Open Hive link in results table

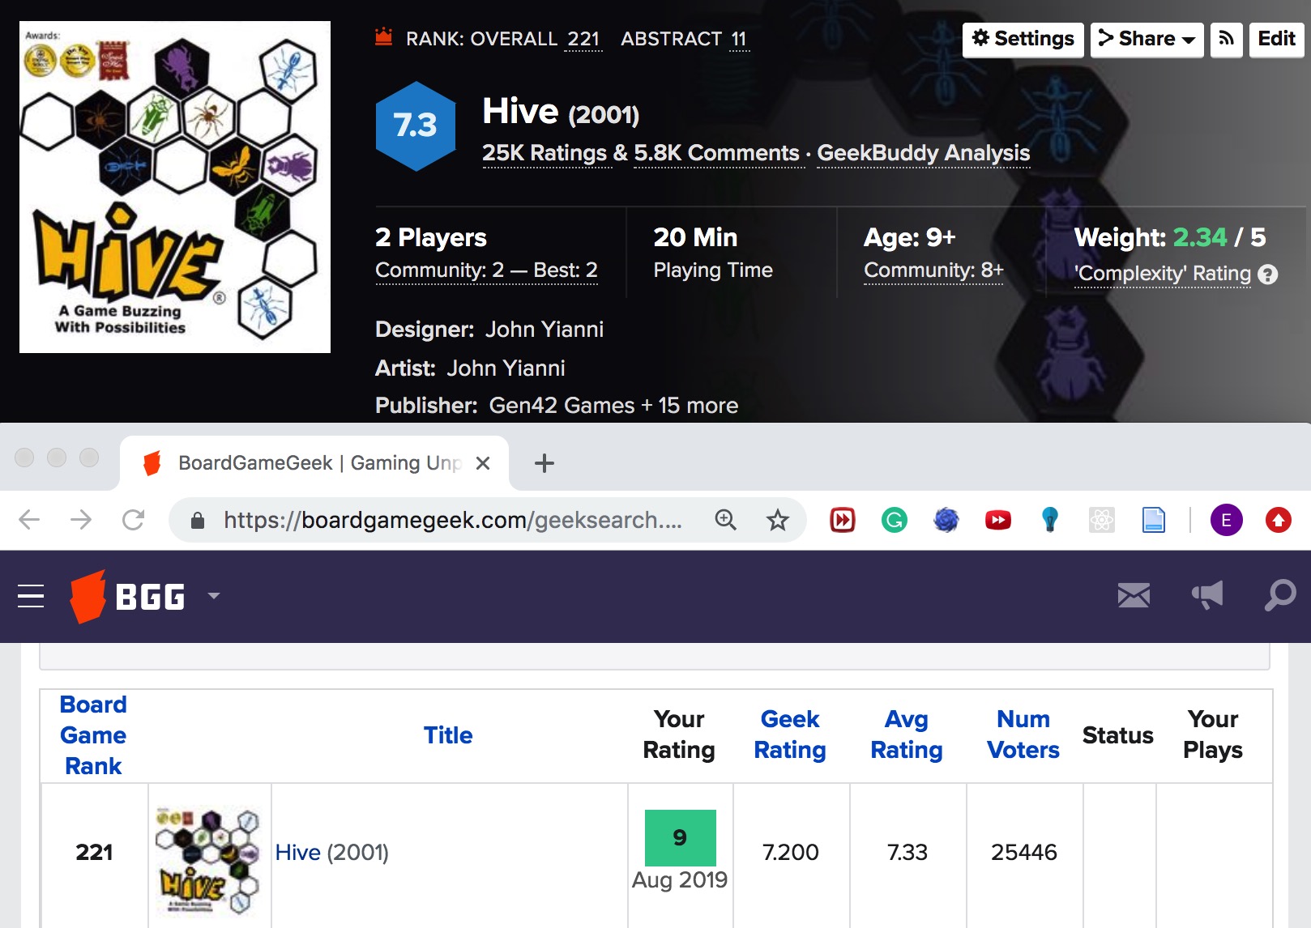(x=298, y=853)
